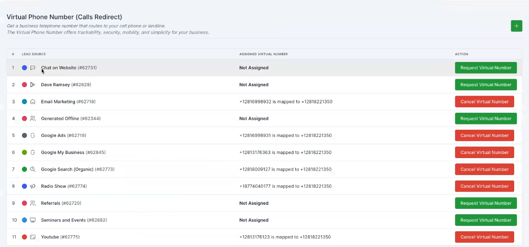
Task: Cancel the Youtube virtual number
Action: tap(484, 237)
